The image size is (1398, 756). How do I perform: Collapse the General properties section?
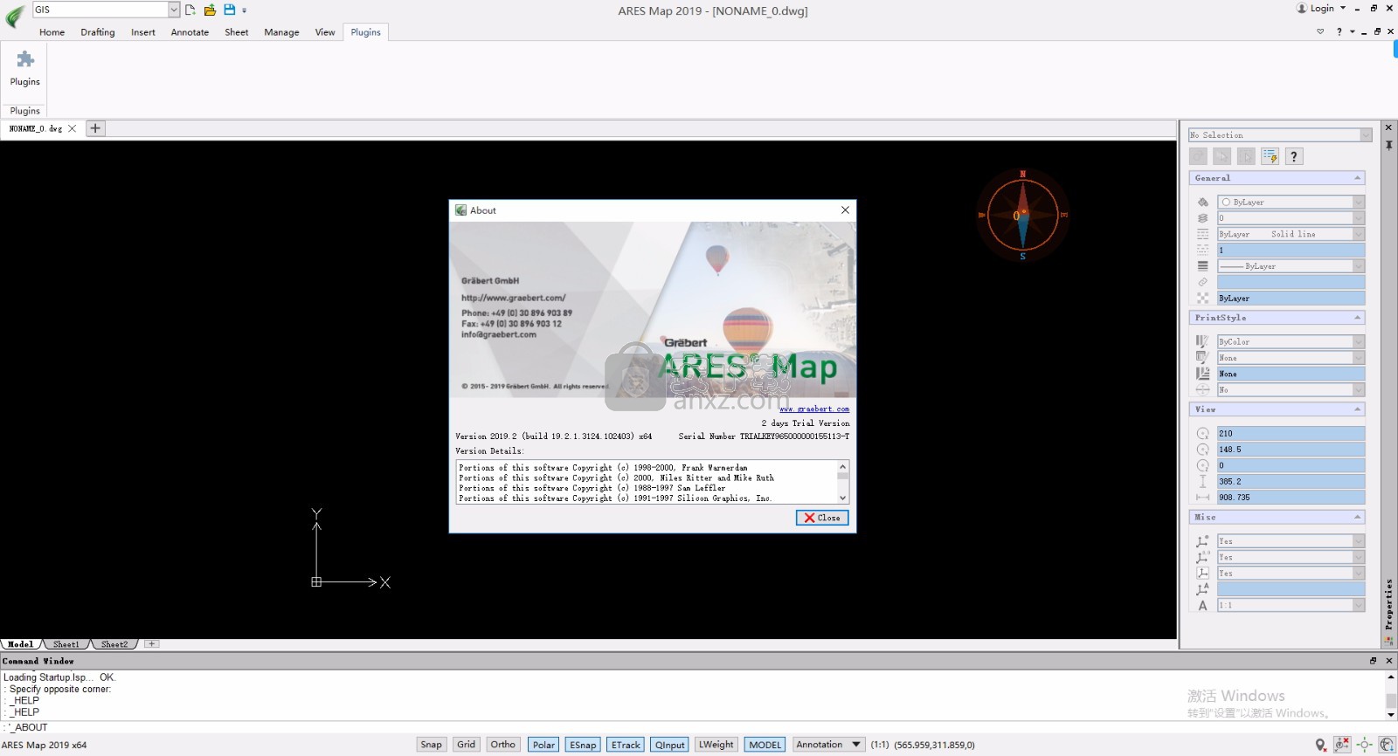pyautogui.click(x=1357, y=178)
